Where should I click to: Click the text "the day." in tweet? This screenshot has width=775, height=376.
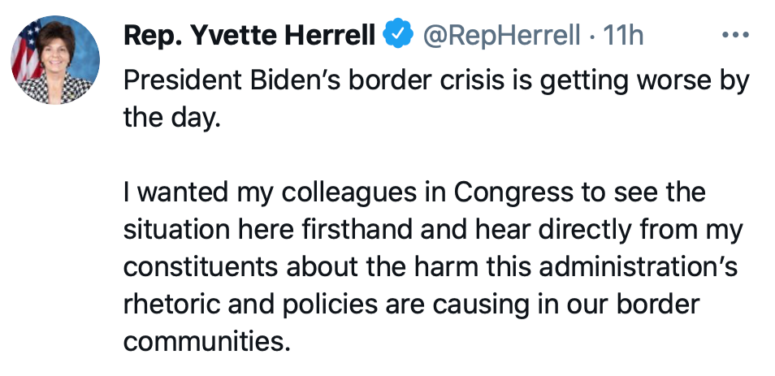tap(171, 118)
